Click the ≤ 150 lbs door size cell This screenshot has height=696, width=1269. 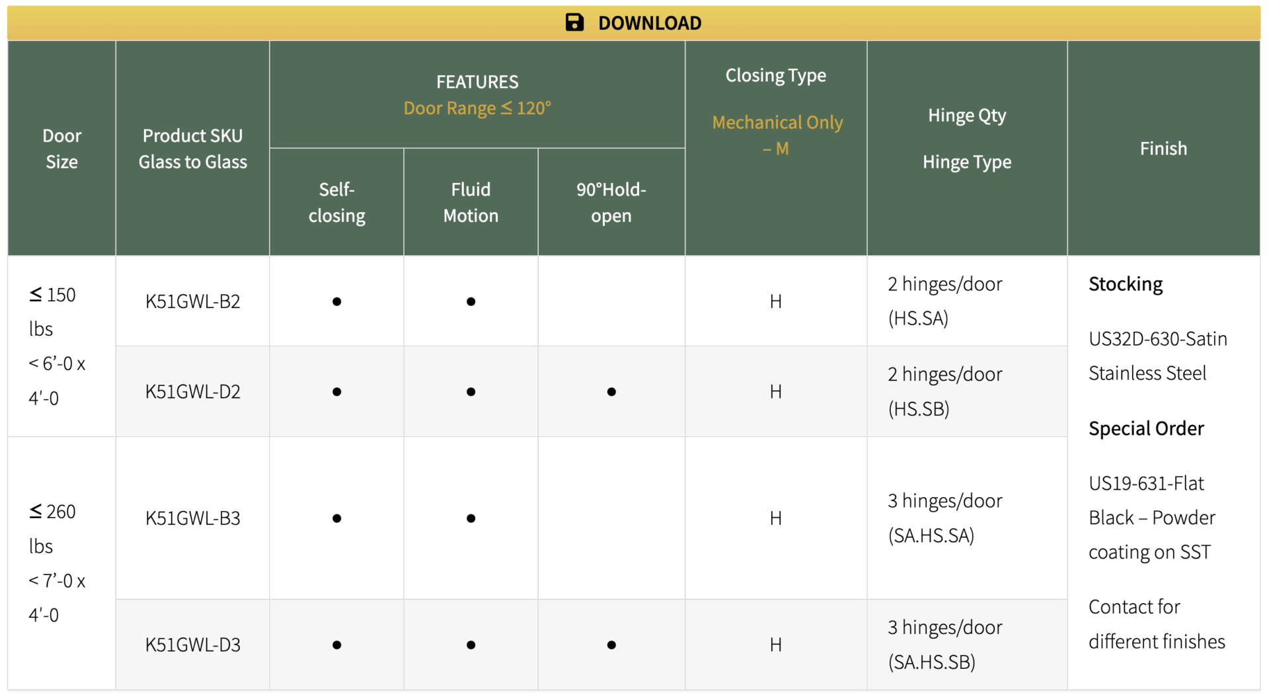pyautogui.click(x=61, y=346)
